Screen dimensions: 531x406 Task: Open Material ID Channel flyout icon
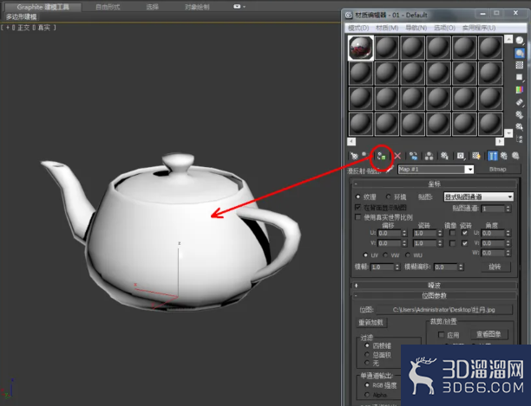coord(461,156)
